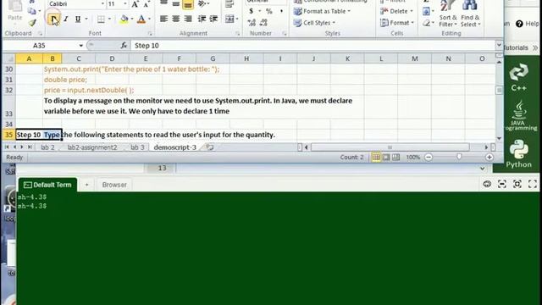Select column H header

246,58
